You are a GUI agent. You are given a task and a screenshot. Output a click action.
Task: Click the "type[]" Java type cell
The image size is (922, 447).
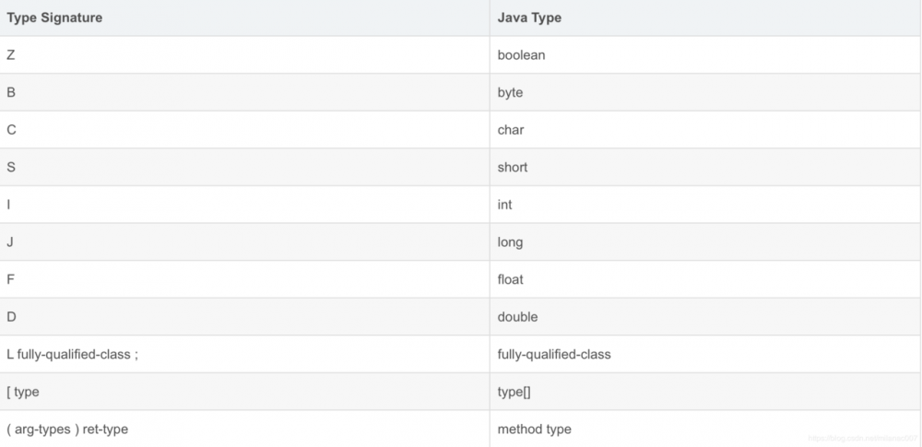[514, 392]
